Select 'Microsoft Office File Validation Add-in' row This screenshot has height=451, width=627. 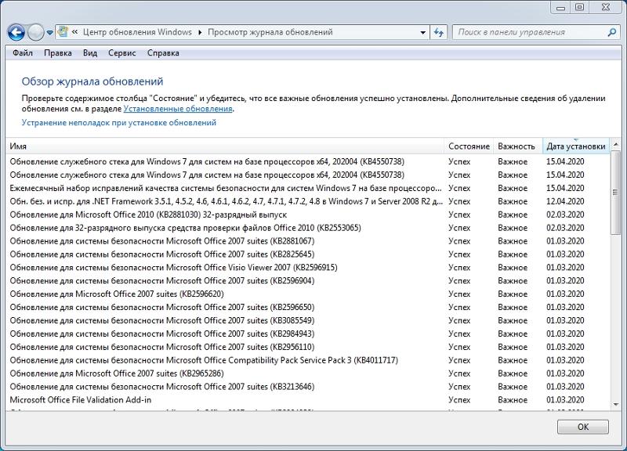pos(307,399)
